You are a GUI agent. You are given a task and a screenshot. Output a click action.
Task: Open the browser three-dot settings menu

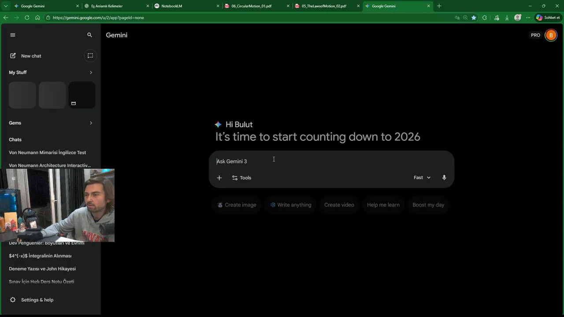pos(528,18)
